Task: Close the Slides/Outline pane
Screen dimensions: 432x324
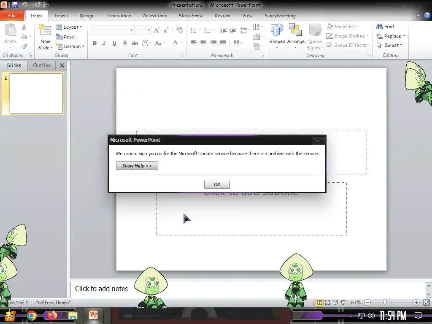Action: [x=62, y=65]
